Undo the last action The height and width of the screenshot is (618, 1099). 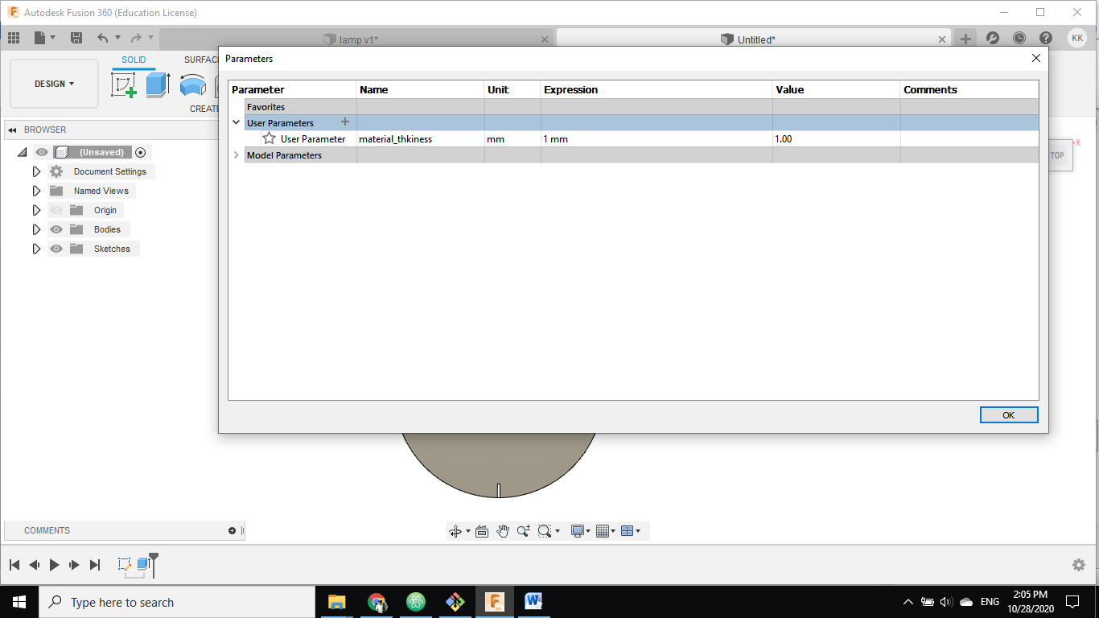click(102, 38)
